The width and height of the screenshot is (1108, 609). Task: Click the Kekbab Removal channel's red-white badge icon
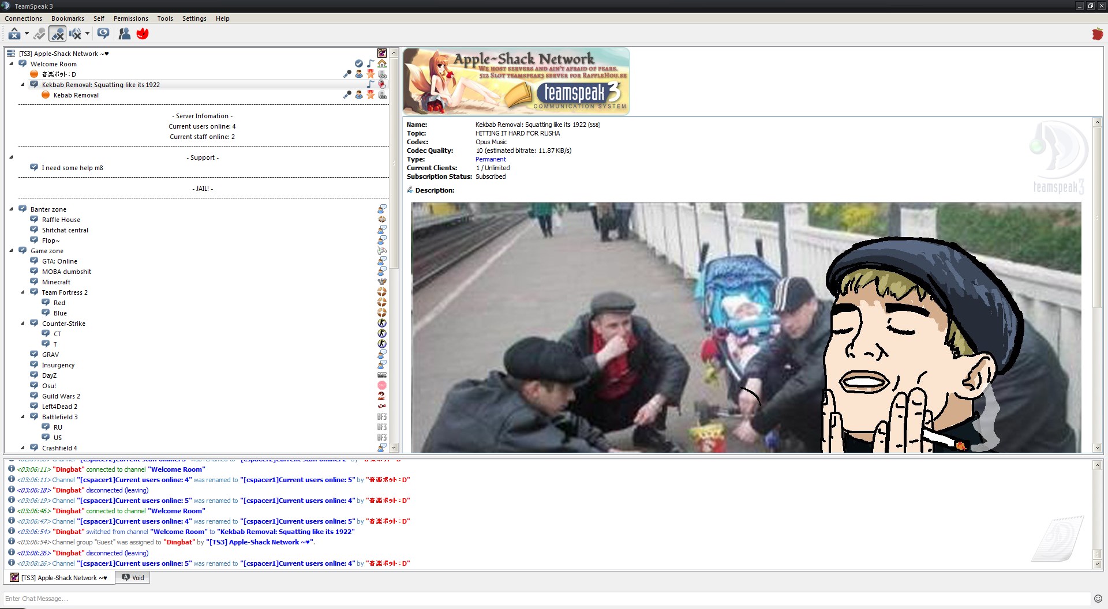[x=382, y=84]
